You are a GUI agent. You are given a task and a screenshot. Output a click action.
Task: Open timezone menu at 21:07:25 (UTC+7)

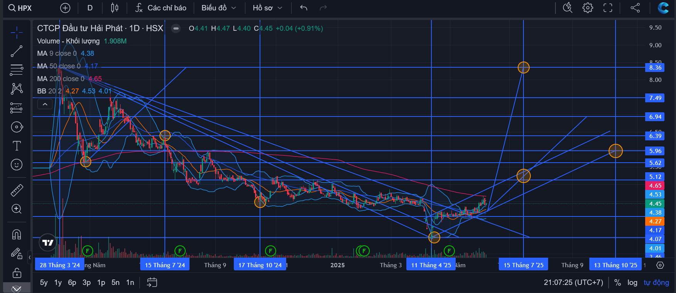pos(574,283)
